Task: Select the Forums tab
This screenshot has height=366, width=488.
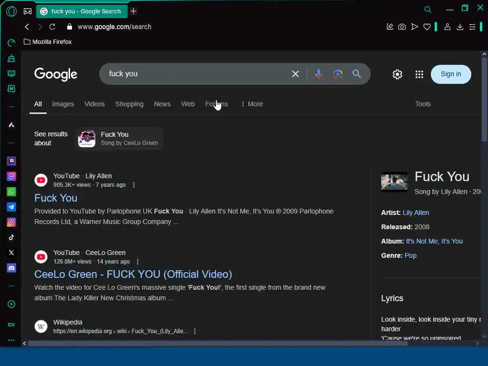Action: point(217,104)
